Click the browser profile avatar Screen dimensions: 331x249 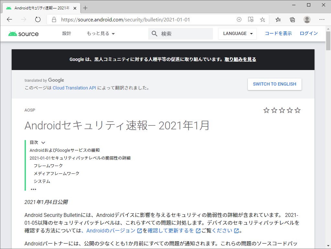(307, 19)
